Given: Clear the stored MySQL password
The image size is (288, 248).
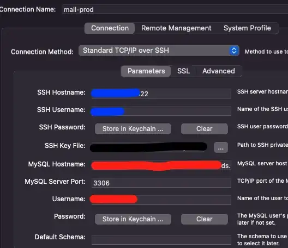Looking at the screenshot, I should tap(204, 219).
